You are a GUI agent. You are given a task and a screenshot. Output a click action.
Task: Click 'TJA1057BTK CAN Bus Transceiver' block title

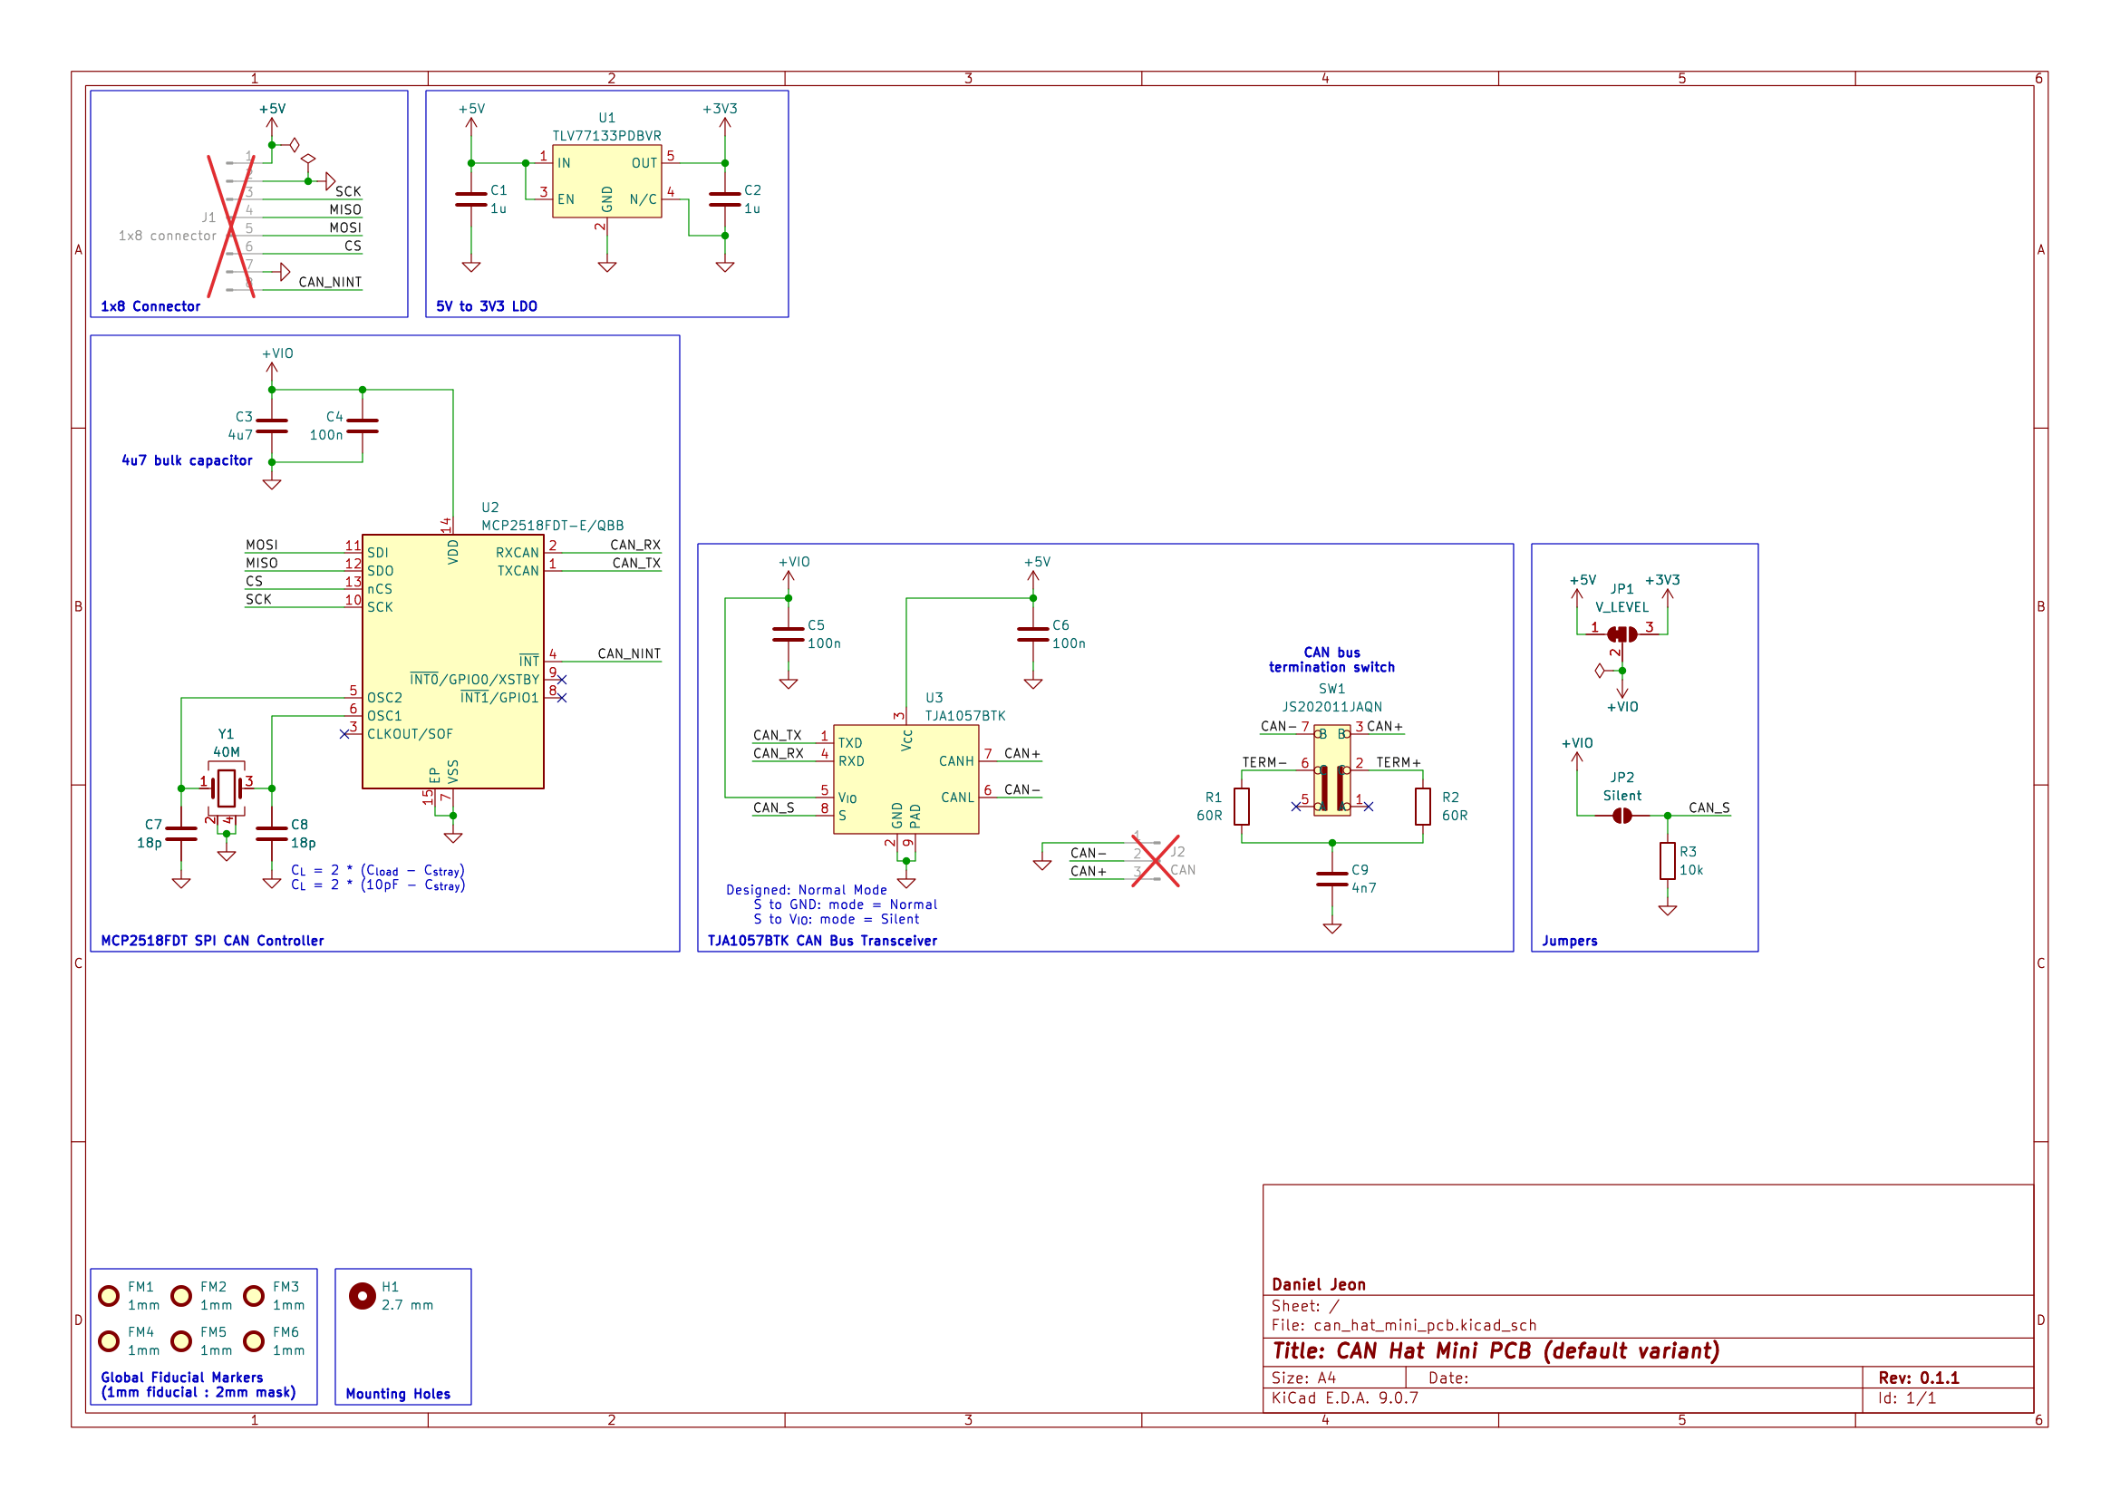(x=822, y=941)
